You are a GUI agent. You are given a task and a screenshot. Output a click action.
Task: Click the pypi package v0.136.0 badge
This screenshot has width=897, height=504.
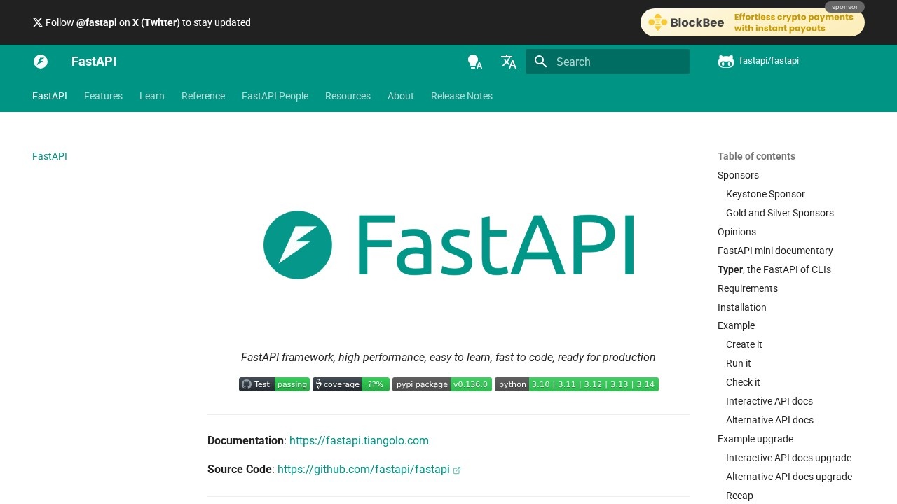(x=442, y=384)
